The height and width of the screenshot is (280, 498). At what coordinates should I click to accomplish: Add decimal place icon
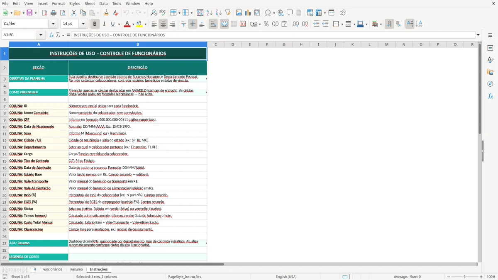click(295, 24)
